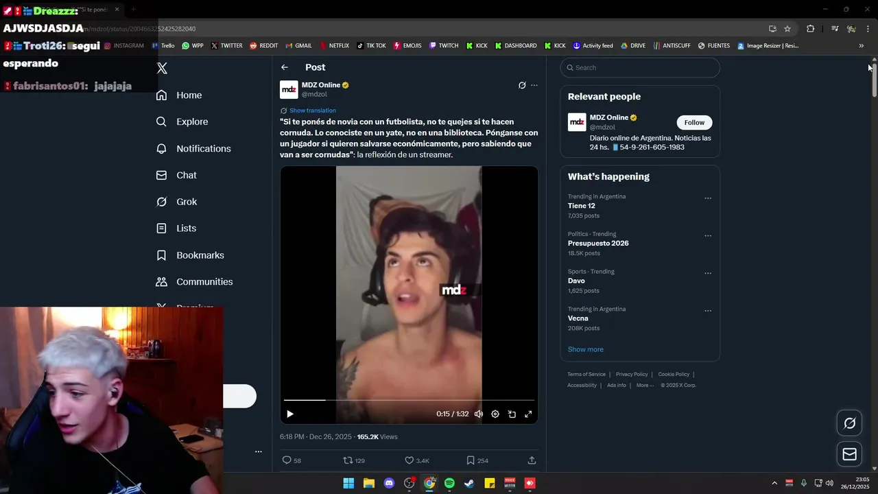The image size is (878, 494).
Task: Open Spotify from taskbar
Action: [449, 483]
